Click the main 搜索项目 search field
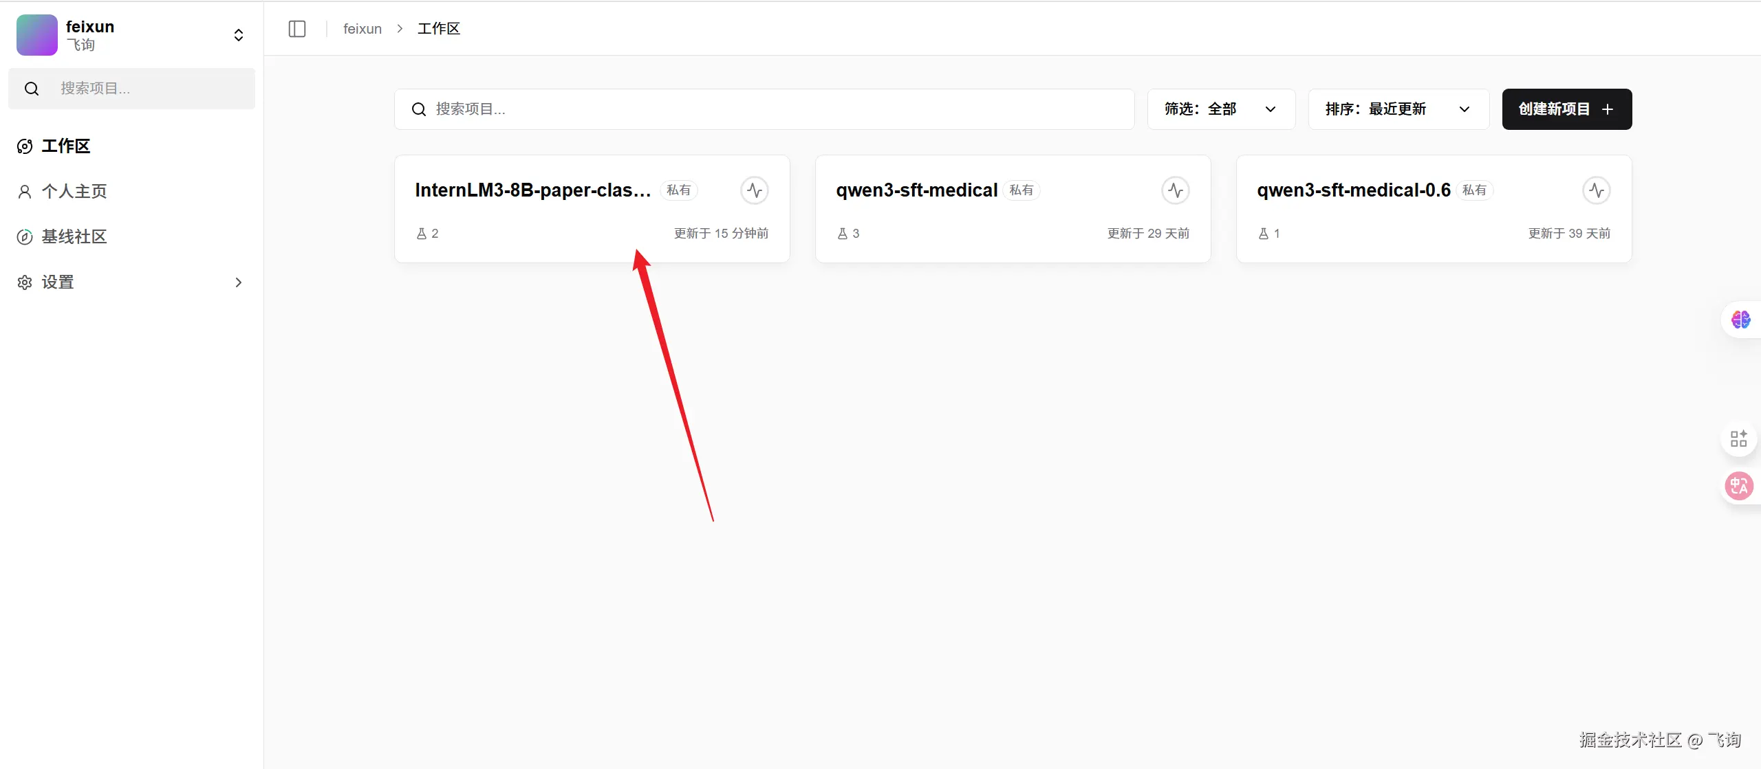1761x769 pixels. pyautogui.click(x=764, y=109)
